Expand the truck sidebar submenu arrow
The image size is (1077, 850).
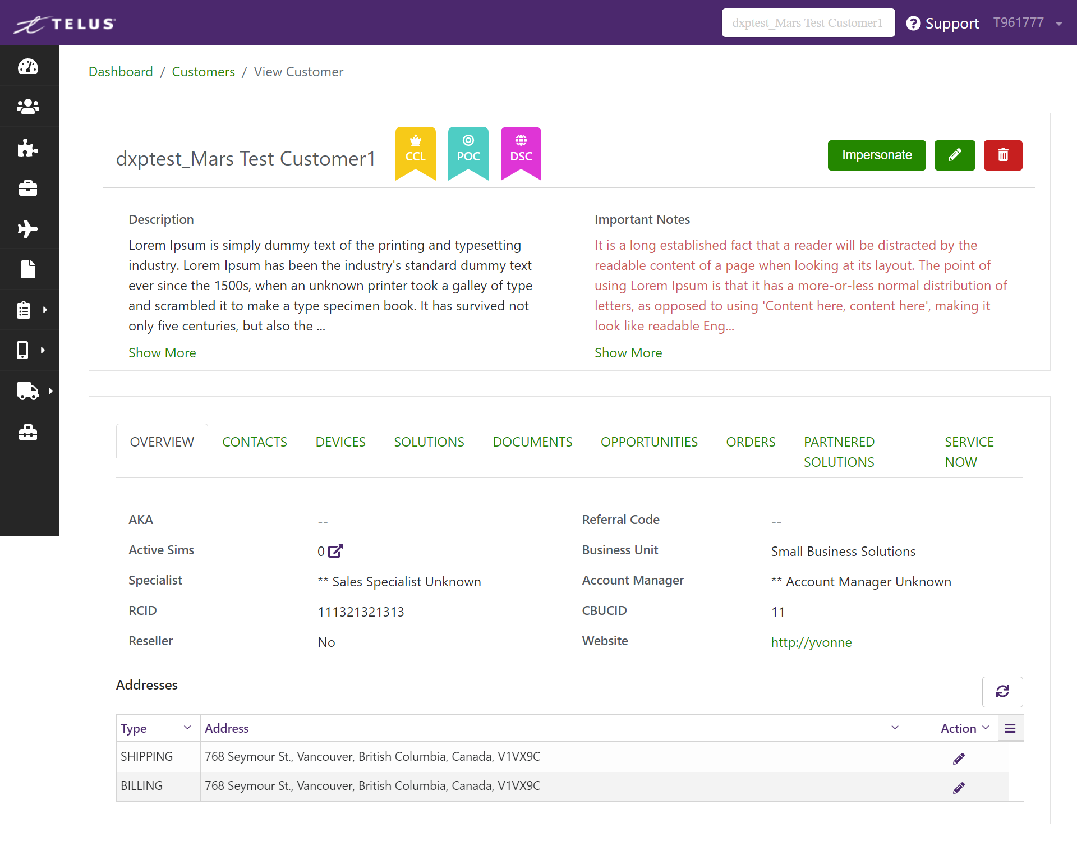pos(50,391)
